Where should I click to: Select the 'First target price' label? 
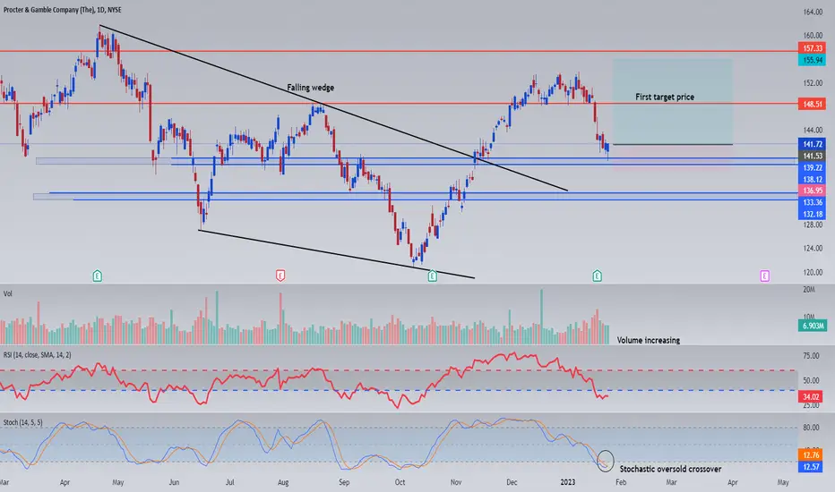665,97
